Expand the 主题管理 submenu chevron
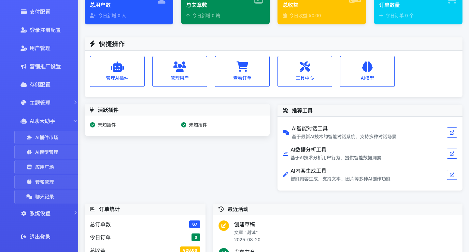This screenshot has width=469, height=252. [x=75, y=102]
